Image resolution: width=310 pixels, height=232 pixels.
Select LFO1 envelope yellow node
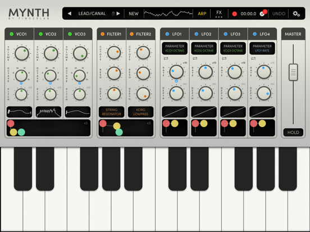click(x=175, y=123)
